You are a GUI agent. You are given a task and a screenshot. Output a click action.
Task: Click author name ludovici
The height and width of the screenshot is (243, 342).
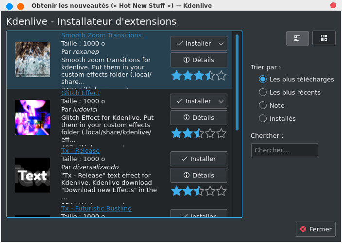point(85,109)
